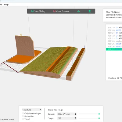Viewport: 122px width, 122px height.
Task: Toggle the Travel checkbox
Action: 23,119
